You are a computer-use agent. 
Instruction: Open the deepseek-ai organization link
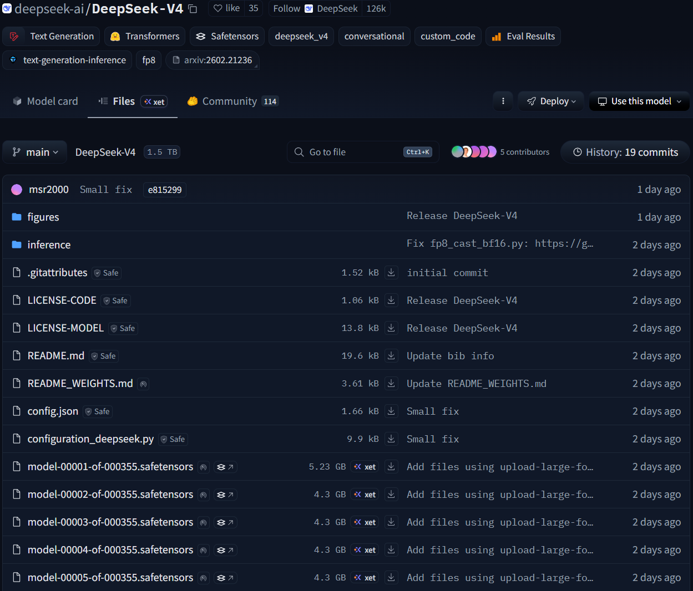pyautogui.click(x=49, y=8)
